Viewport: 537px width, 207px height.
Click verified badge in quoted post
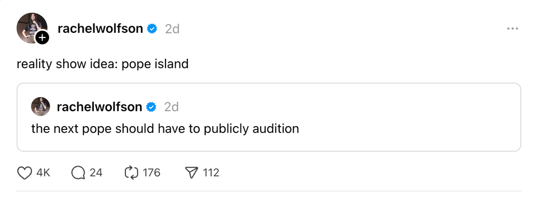tap(151, 107)
